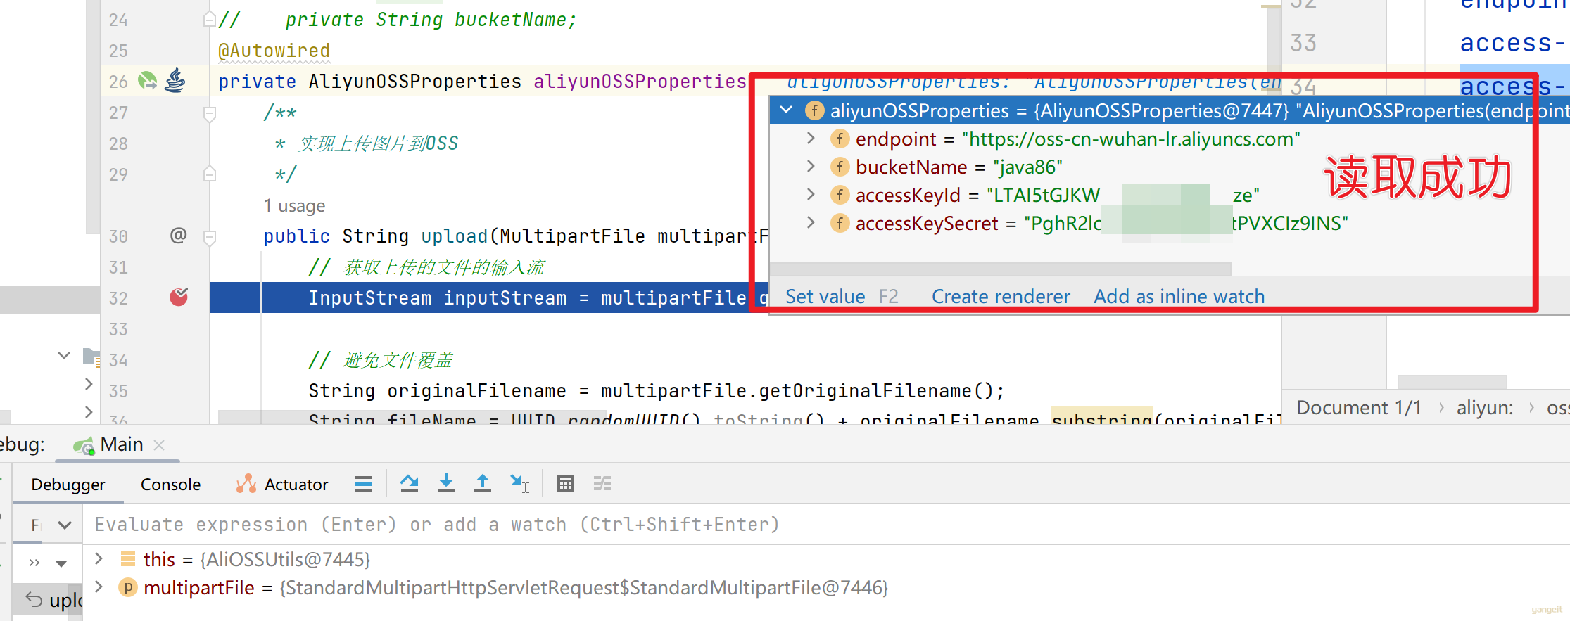The image size is (1570, 621).
Task: Remove the breakpoint on line 32
Action: [x=179, y=297]
